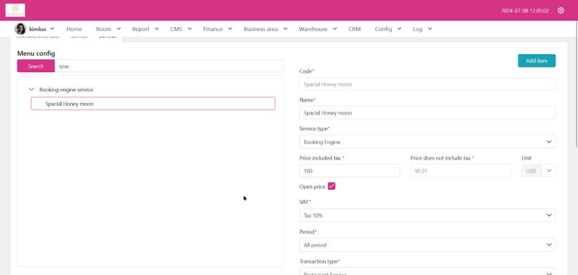The width and height of the screenshot is (578, 275).
Task: Open the Period dropdown
Action: tap(427, 245)
